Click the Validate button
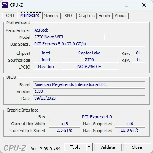The image size is (153, 153). 108,147
